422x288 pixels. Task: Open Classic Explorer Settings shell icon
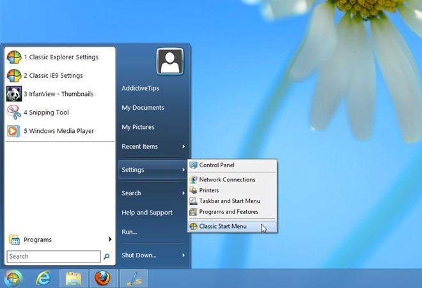14,57
